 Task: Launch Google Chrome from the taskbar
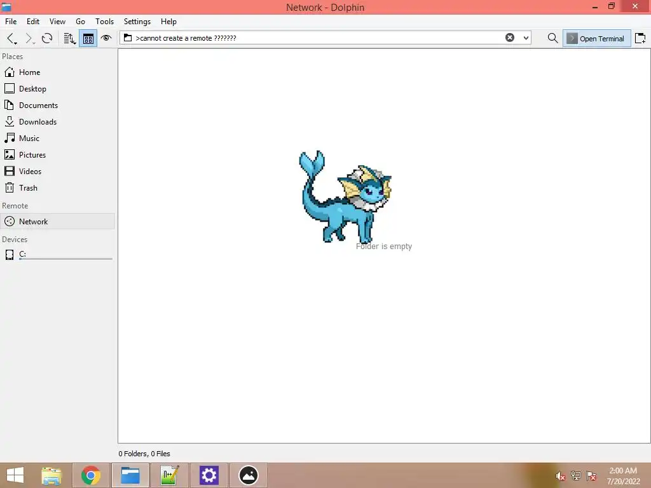tap(90, 475)
